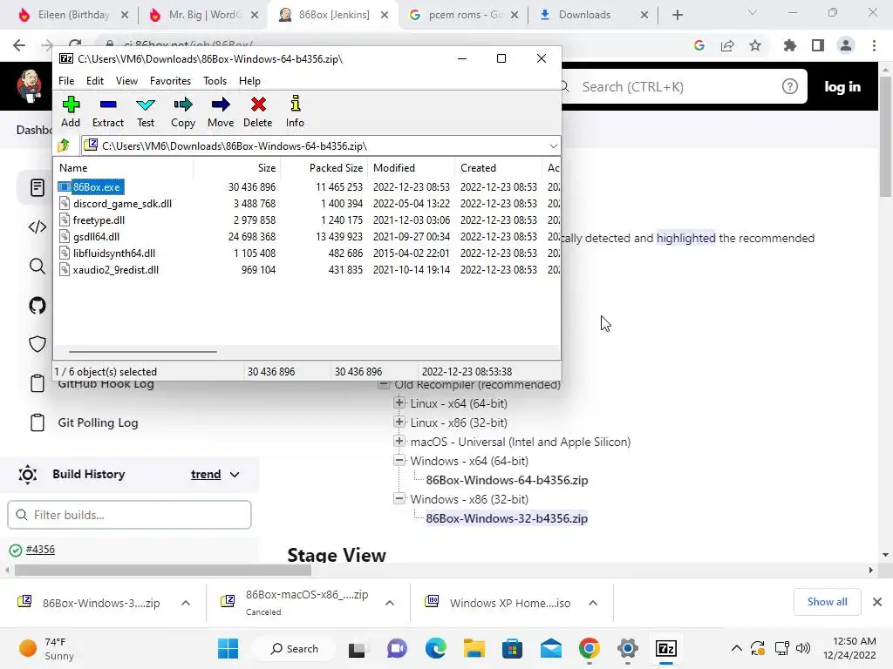The width and height of the screenshot is (893, 669).
Task: Click the Move toolbar icon
Action: click(x=221, y=111)
